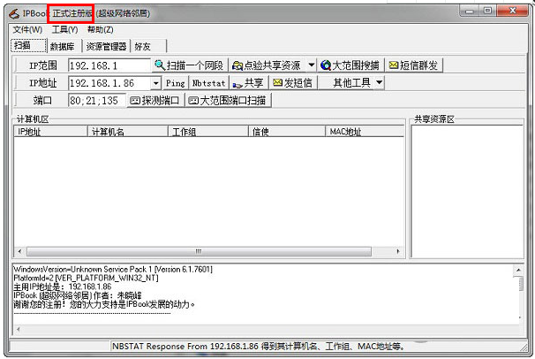Click the magnifier icon on 扫描一个网段
Image resolution: width=535 pixels, height=359 pixels.
click(160, 65)
